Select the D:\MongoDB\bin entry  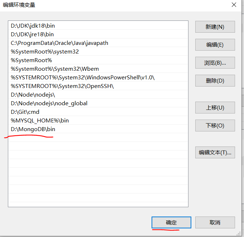tap(98, 129)
